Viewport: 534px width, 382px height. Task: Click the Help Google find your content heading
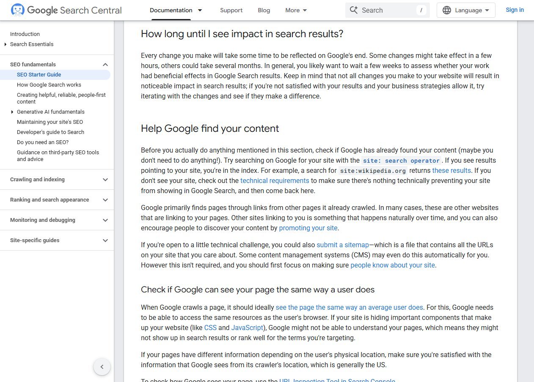210,128
